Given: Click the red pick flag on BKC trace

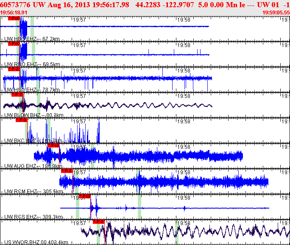Looking at the screenshot, I should (21, 120).
